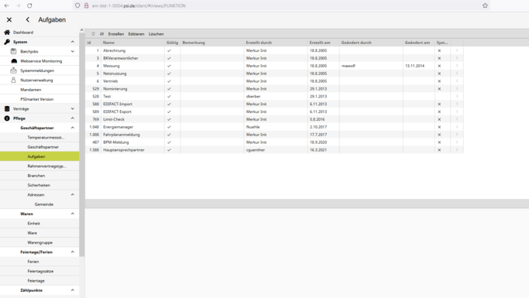
Task: Click the lock icon in the address bar
Action: [x=87, y=5]
